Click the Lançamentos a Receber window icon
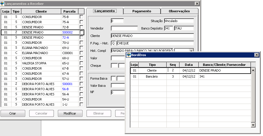This screenshot has height=136, width=263. (x=3, y=3)
